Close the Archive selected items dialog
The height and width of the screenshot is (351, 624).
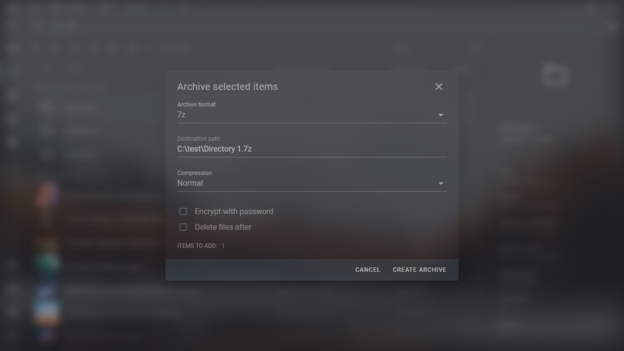point(438,87)
